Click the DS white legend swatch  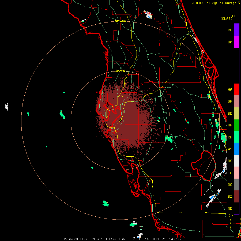pyautogui.click(x=236, y=161)
